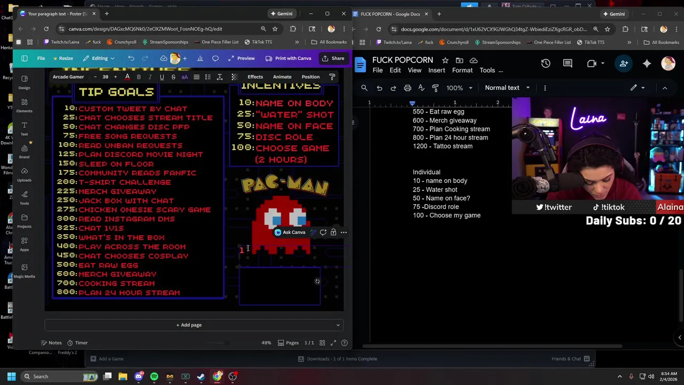Change text alignment in Canva toolbar
Image resolution: width=684 pixels, height=385 pixels.
point(196,77)
